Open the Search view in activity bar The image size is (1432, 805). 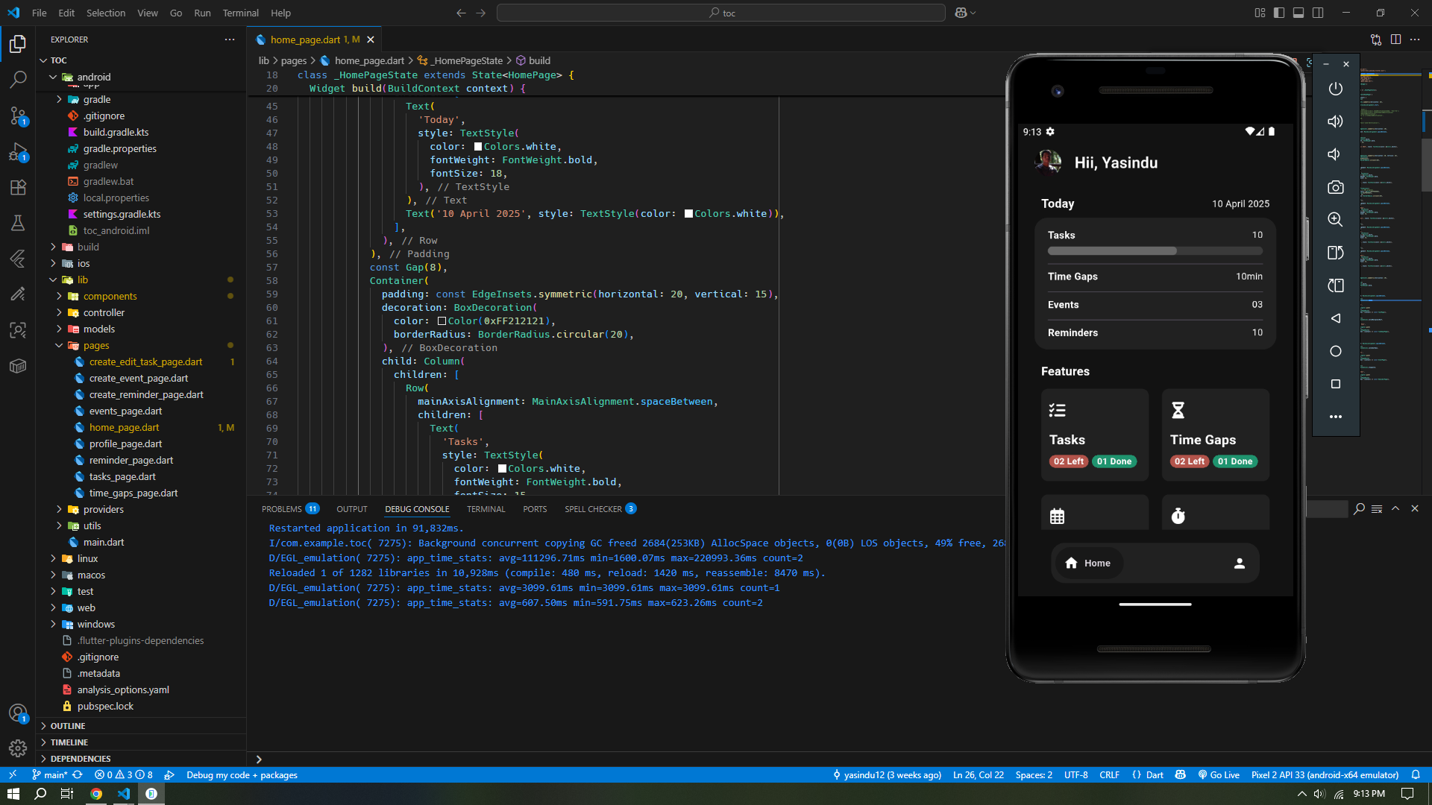point(18,79)
